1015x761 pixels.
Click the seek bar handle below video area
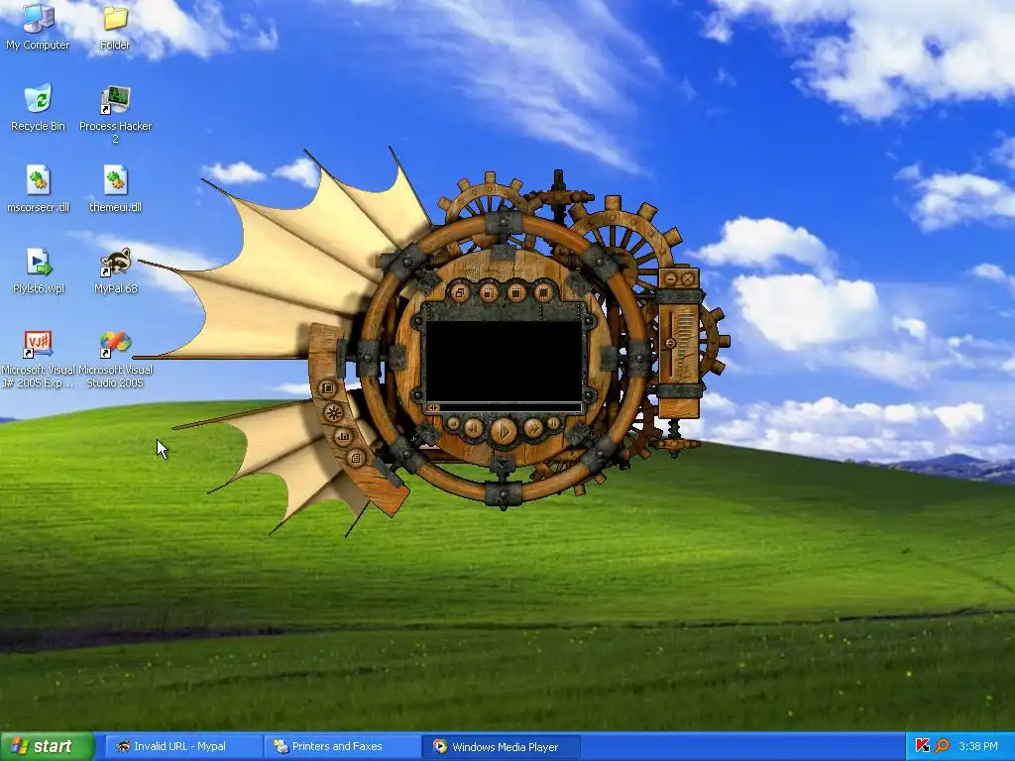click(434, 407)
